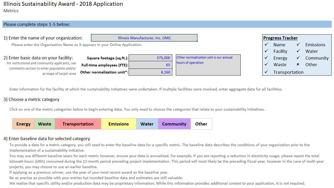Select the purple Community category
Viewport: 334px width, 188px height.
(174, 124)
